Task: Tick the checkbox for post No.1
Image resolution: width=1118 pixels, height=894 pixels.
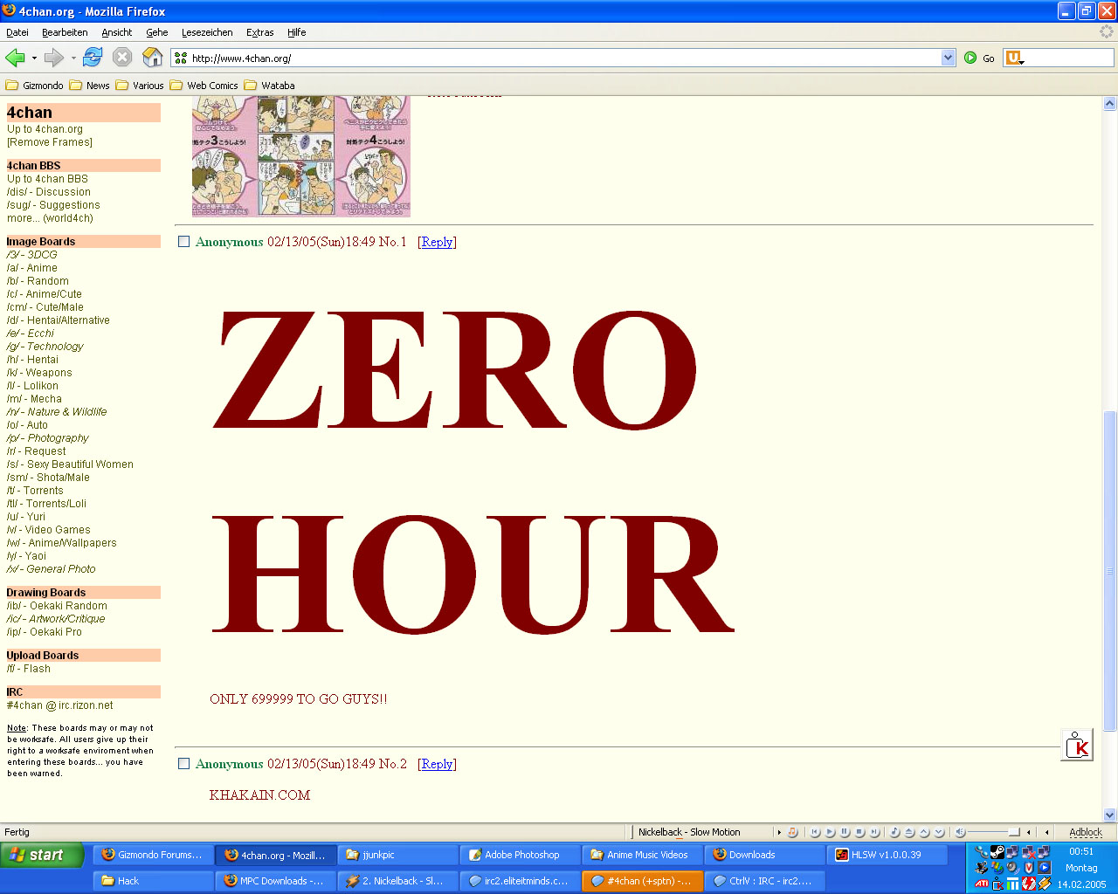Action: tap(183, 242)
